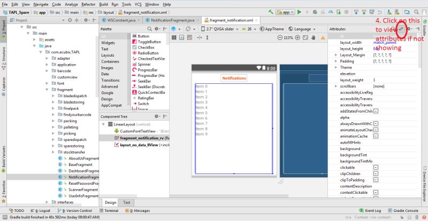Toggle the clickable checkbox
428x221 pixels.
376,167
